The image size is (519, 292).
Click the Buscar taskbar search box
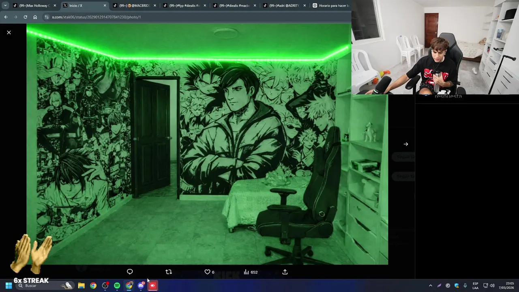[x=45, y=286]
